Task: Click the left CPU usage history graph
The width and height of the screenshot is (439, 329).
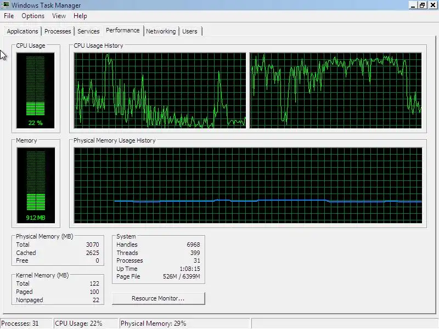Action: click(x=160, y=90)
